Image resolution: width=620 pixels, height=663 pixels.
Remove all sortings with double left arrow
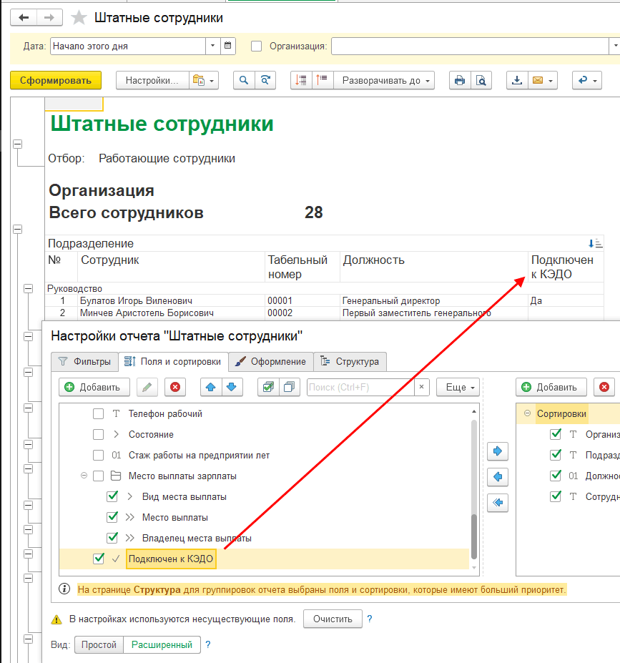(498, 503)
